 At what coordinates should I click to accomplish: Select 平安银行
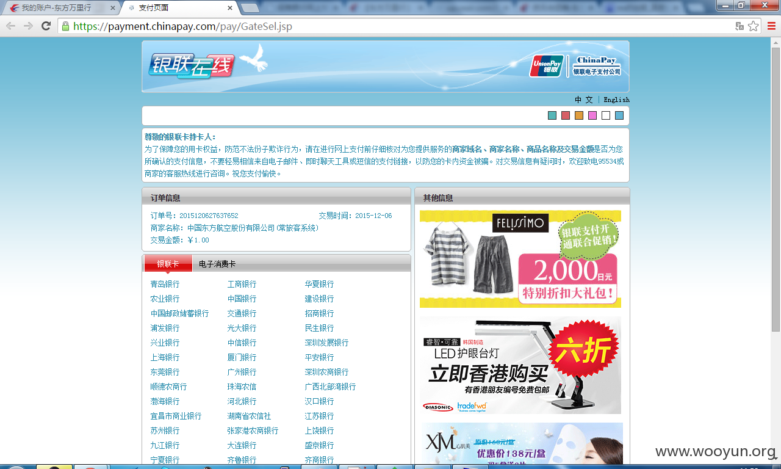pos(319,357)
